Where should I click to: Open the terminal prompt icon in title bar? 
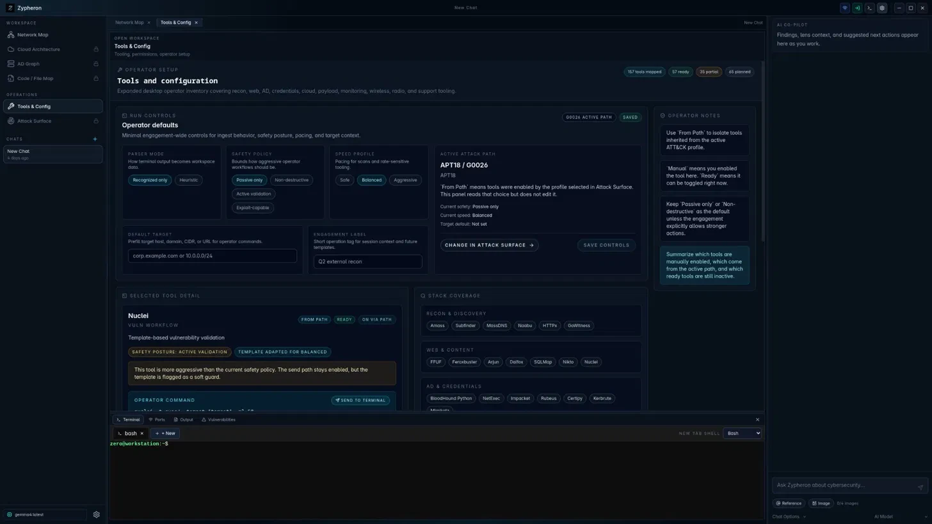pyautogui.click(x=870, y=8)
